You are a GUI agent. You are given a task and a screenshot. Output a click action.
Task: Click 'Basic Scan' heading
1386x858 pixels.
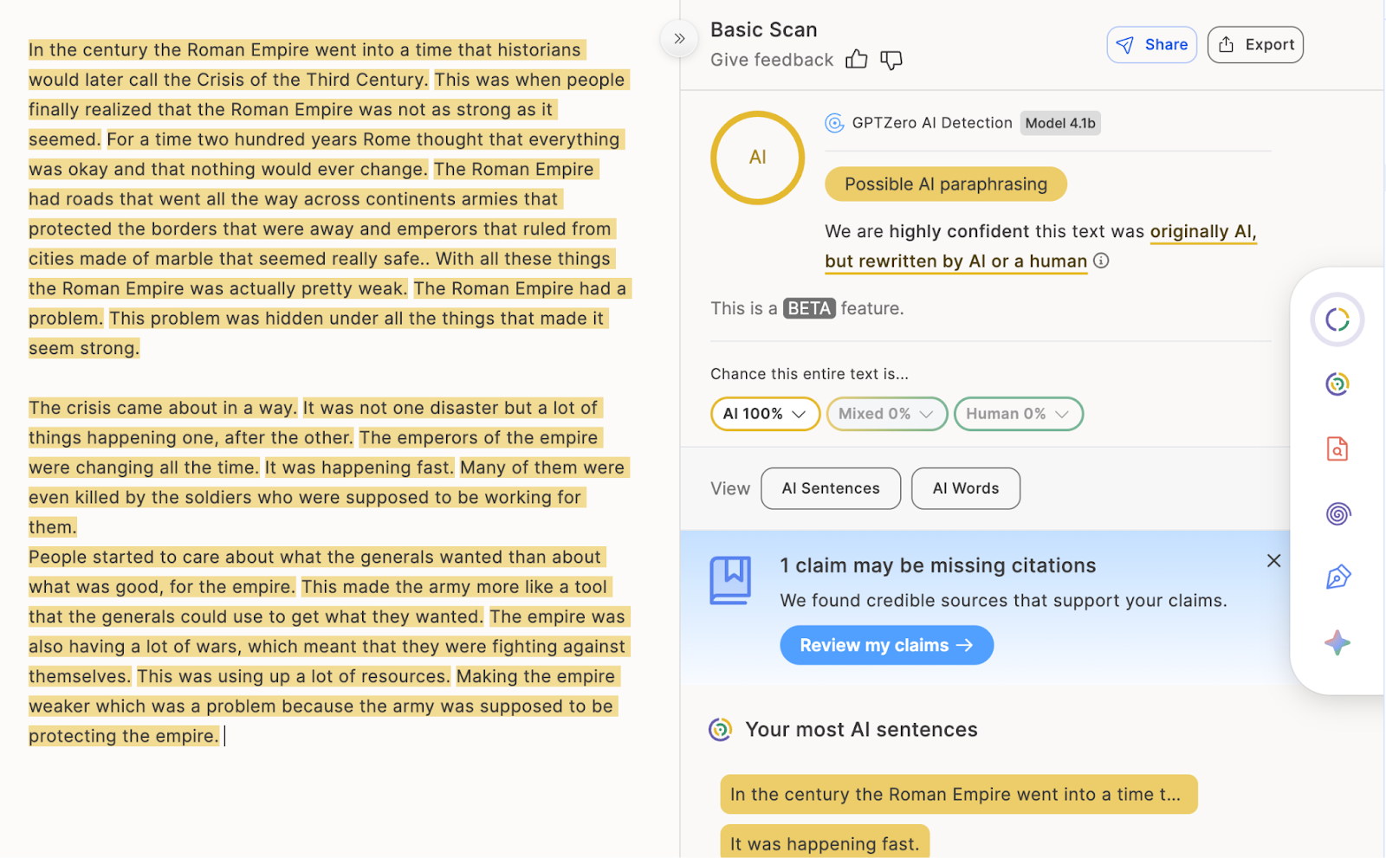[x=764, y=29]
